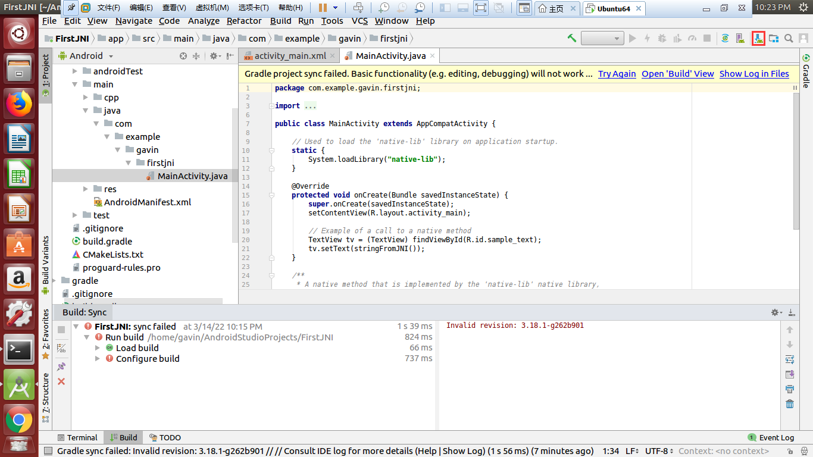Open the Analyze menu
The width and height of the screenshot is (813, 457).
point(204,21)
